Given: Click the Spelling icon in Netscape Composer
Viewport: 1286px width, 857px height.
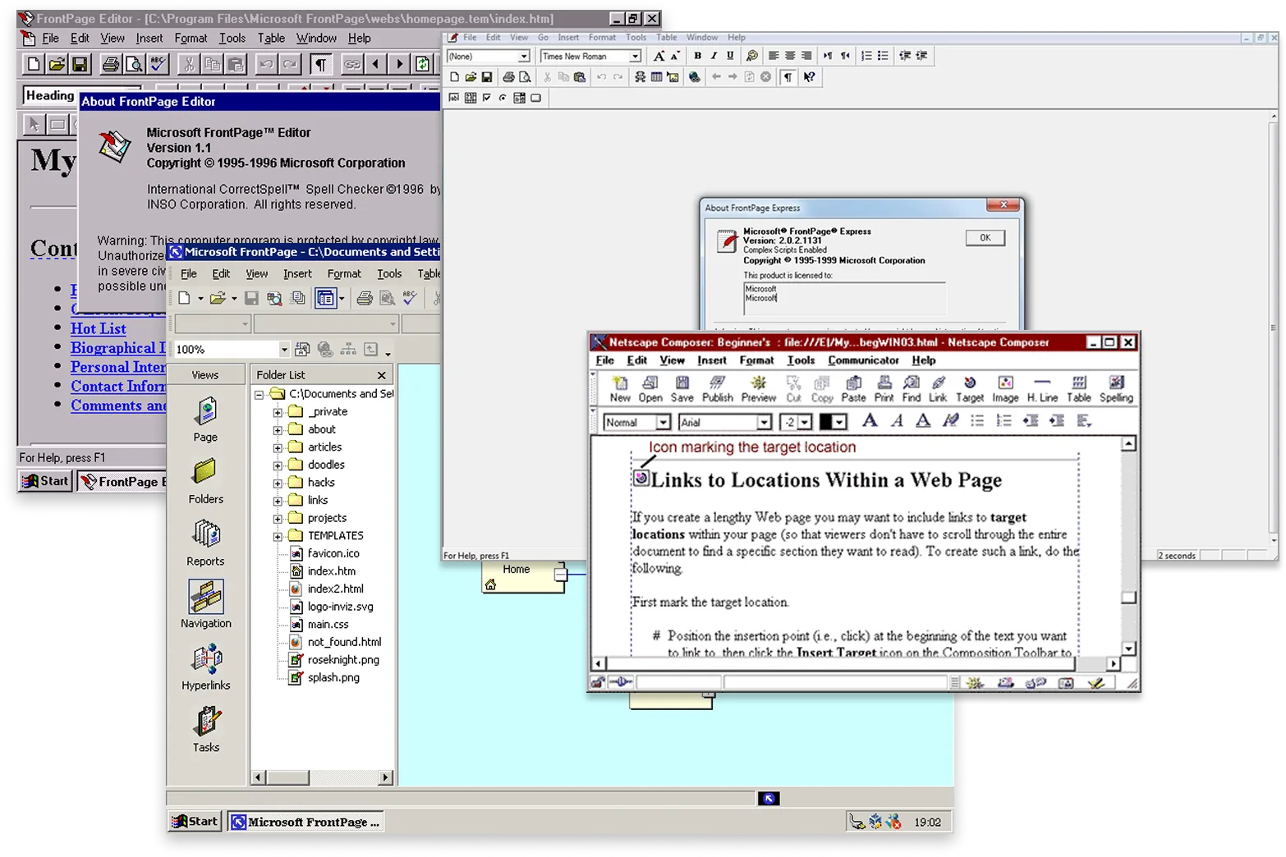Looking at the screenshot, I should [x=1116, y=389].
